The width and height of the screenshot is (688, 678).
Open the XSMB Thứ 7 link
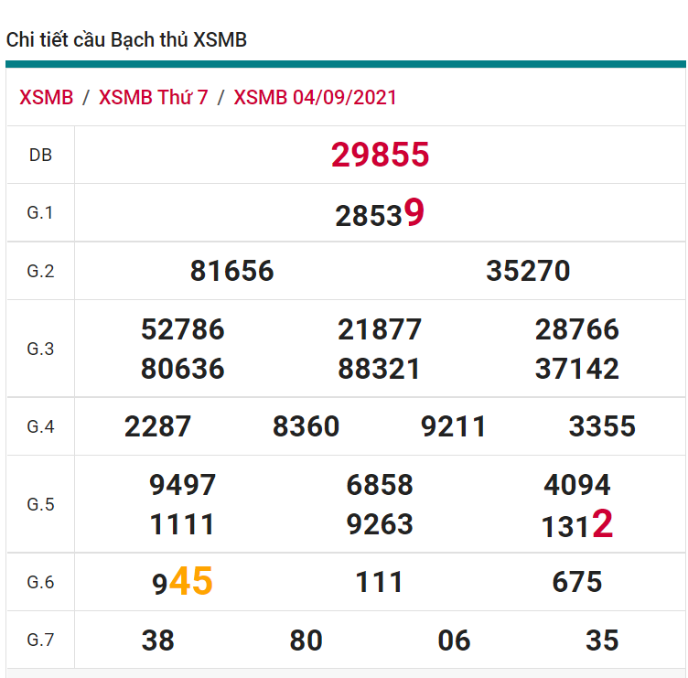pos(153,98)
